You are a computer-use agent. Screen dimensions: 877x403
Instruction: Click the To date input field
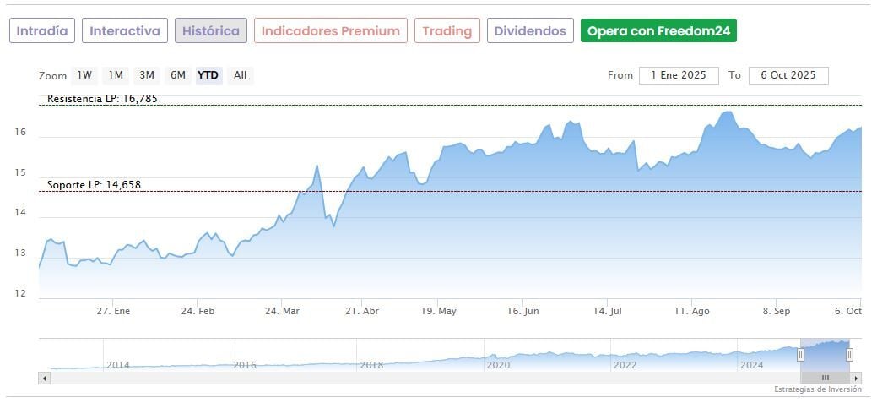788,75
